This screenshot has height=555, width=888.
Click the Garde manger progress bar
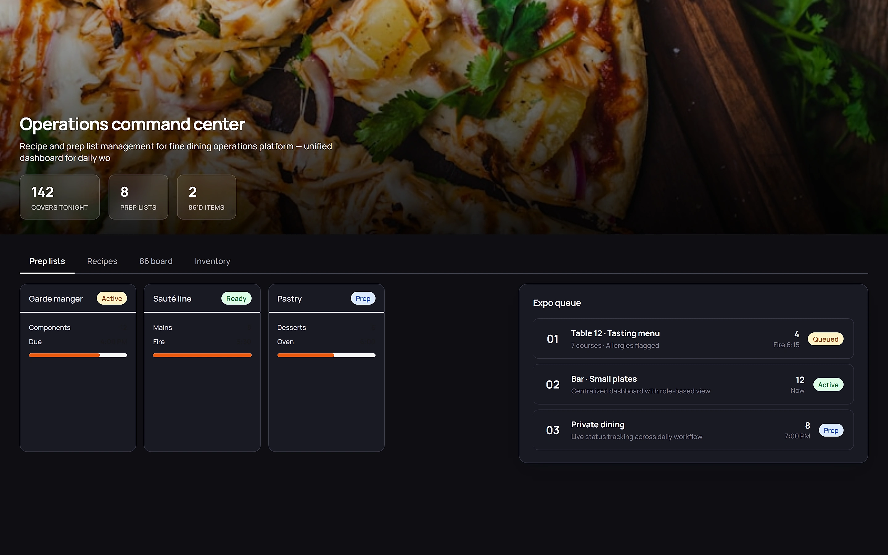[x=78, y=355]
